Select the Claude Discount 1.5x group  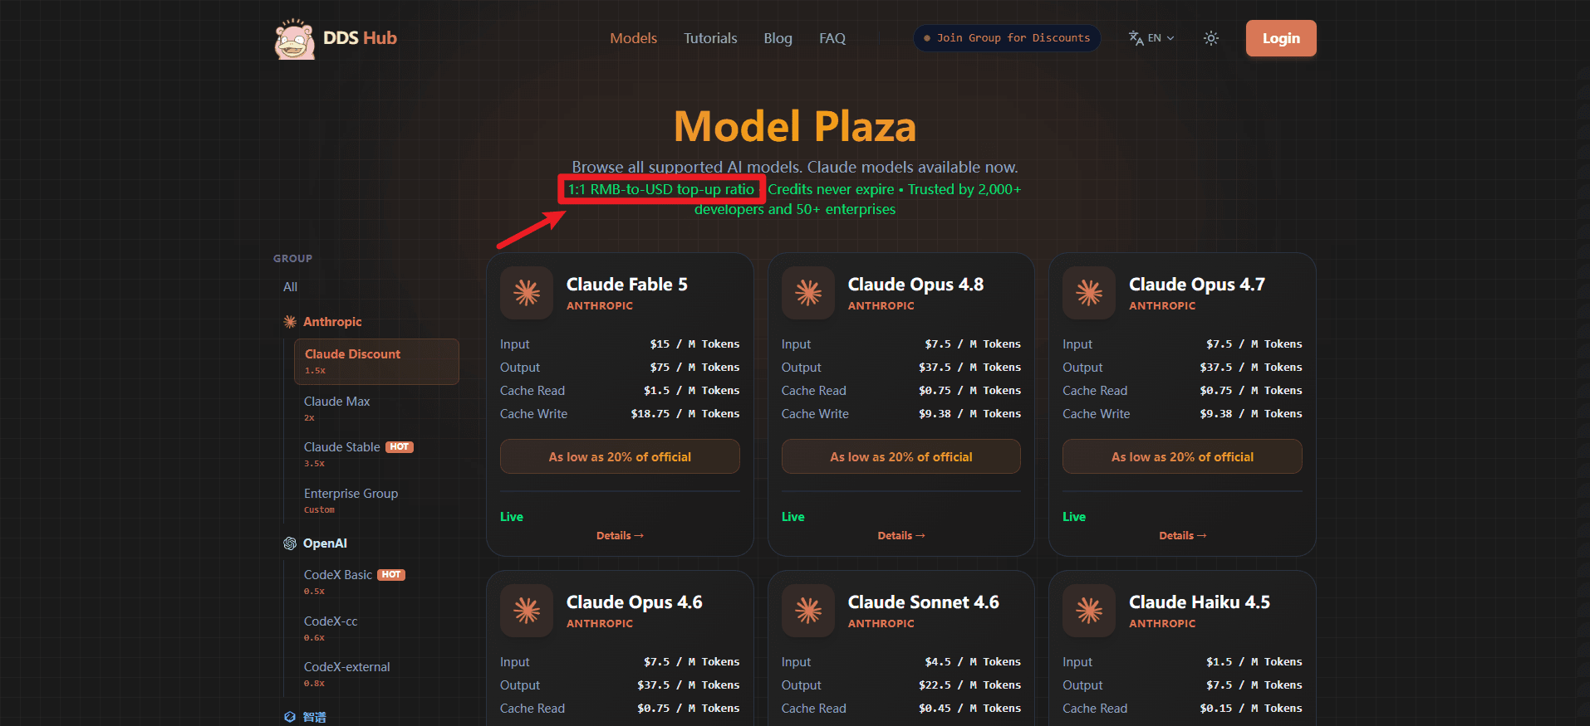[x=376, y=362]
